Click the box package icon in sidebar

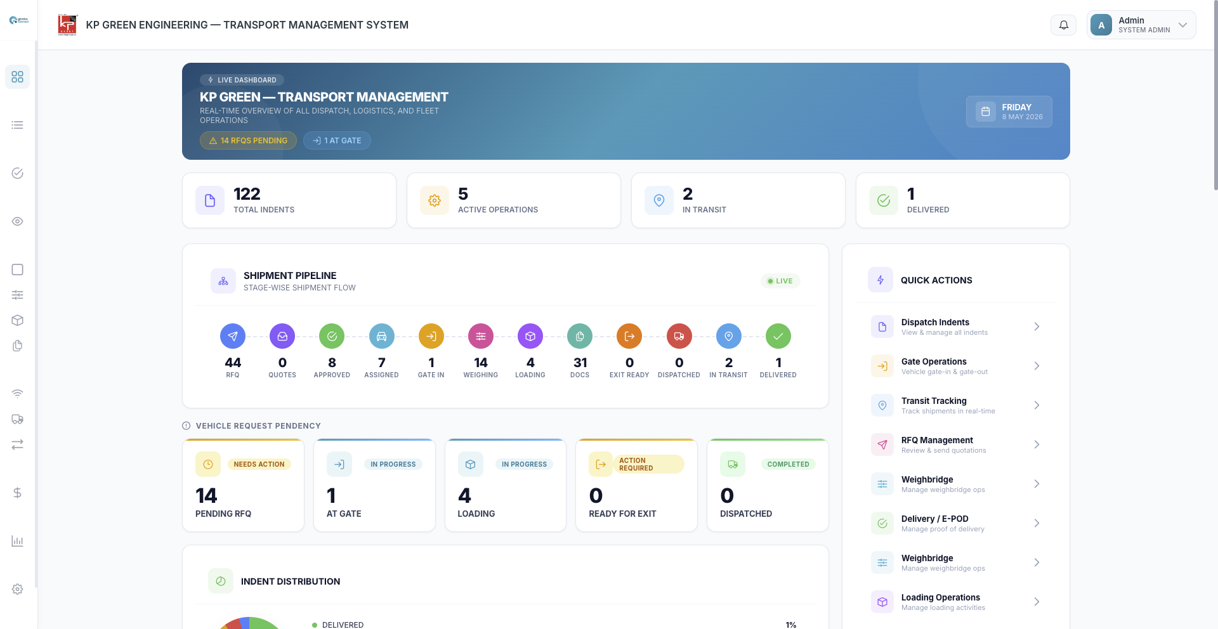coord(17,320)
